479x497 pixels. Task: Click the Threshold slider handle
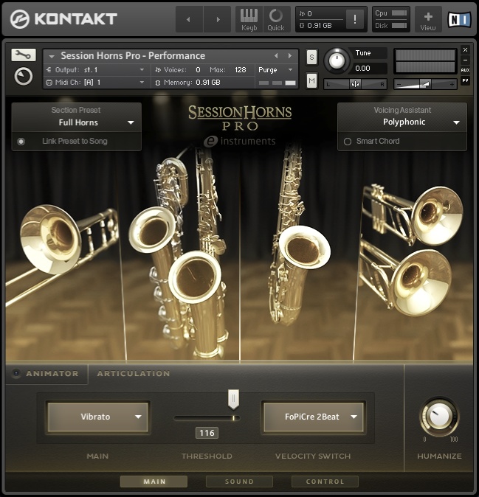pos(233,399)
